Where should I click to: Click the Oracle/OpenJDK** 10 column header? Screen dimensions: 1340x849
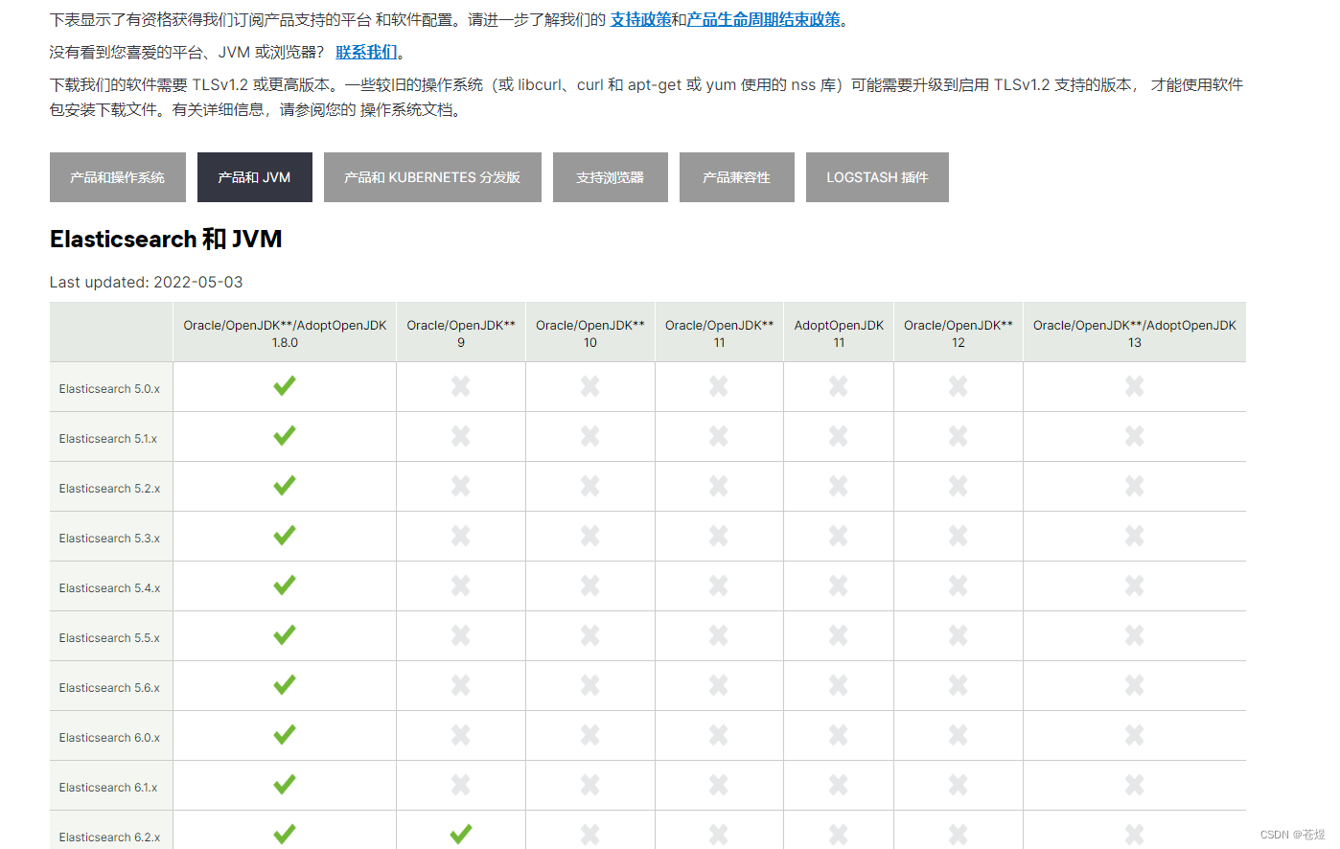coord(590,333)
